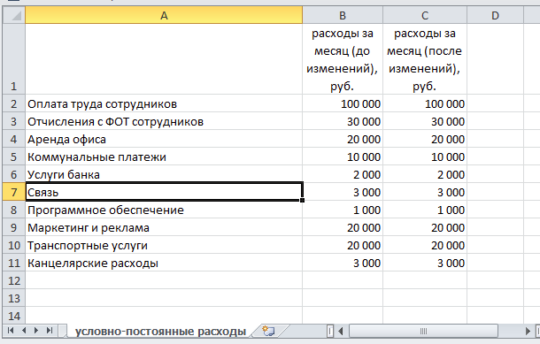Click column C value 20 000 for Маркетинг и реклама
Viewport: 540px width, 344px height.
pos(425,227)
